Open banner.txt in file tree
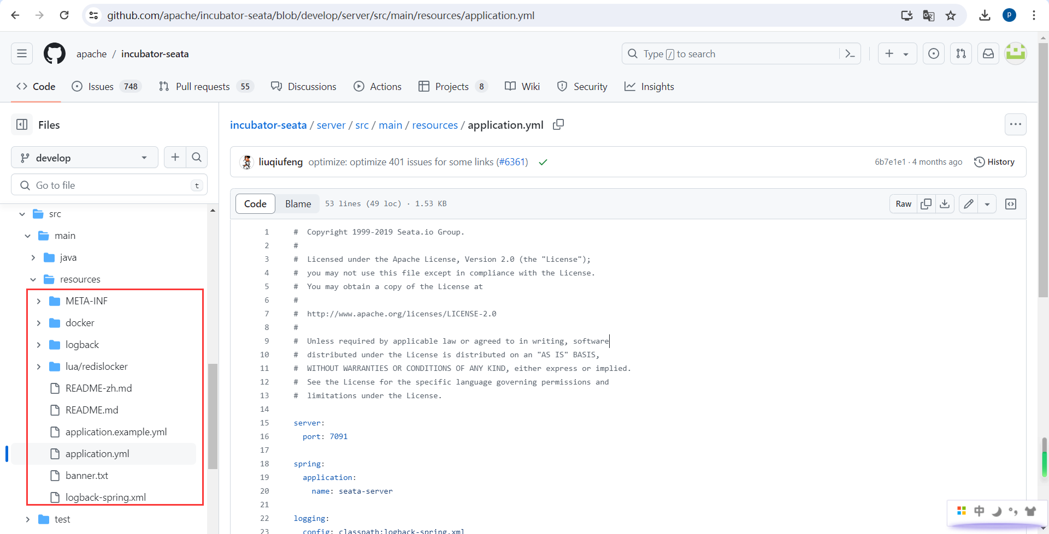 click(87, 476)
